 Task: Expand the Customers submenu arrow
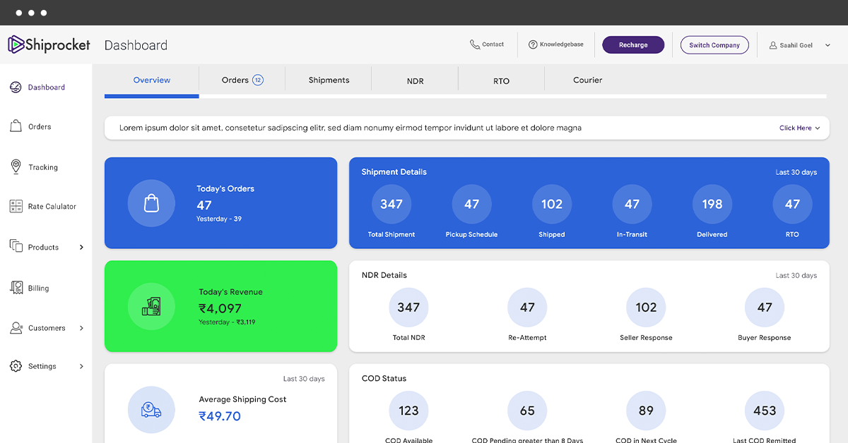point(81,328)
